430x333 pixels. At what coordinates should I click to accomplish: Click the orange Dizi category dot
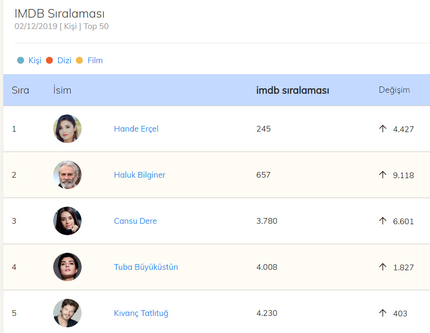coord(49,60)
